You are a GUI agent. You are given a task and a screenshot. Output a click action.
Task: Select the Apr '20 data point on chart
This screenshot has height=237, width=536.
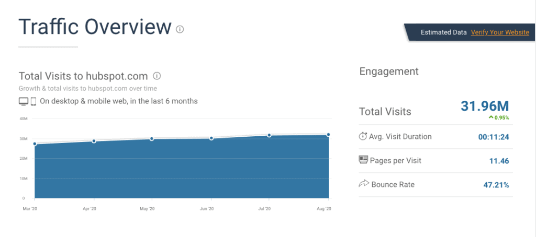[94, 141]
